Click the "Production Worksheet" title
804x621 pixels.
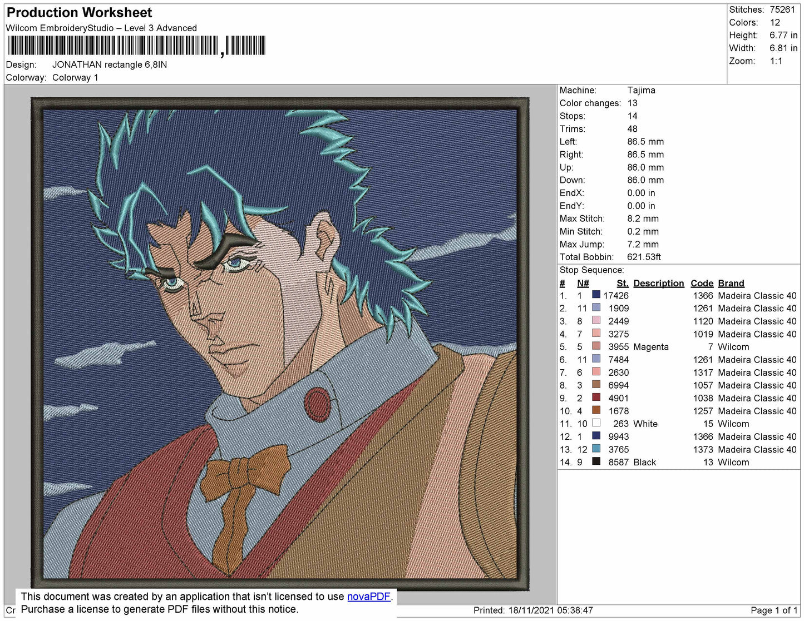[x=79, y=13]
